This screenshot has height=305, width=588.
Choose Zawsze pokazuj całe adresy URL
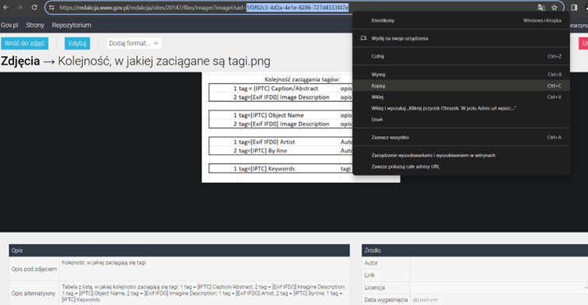click(x=461, y=167)
